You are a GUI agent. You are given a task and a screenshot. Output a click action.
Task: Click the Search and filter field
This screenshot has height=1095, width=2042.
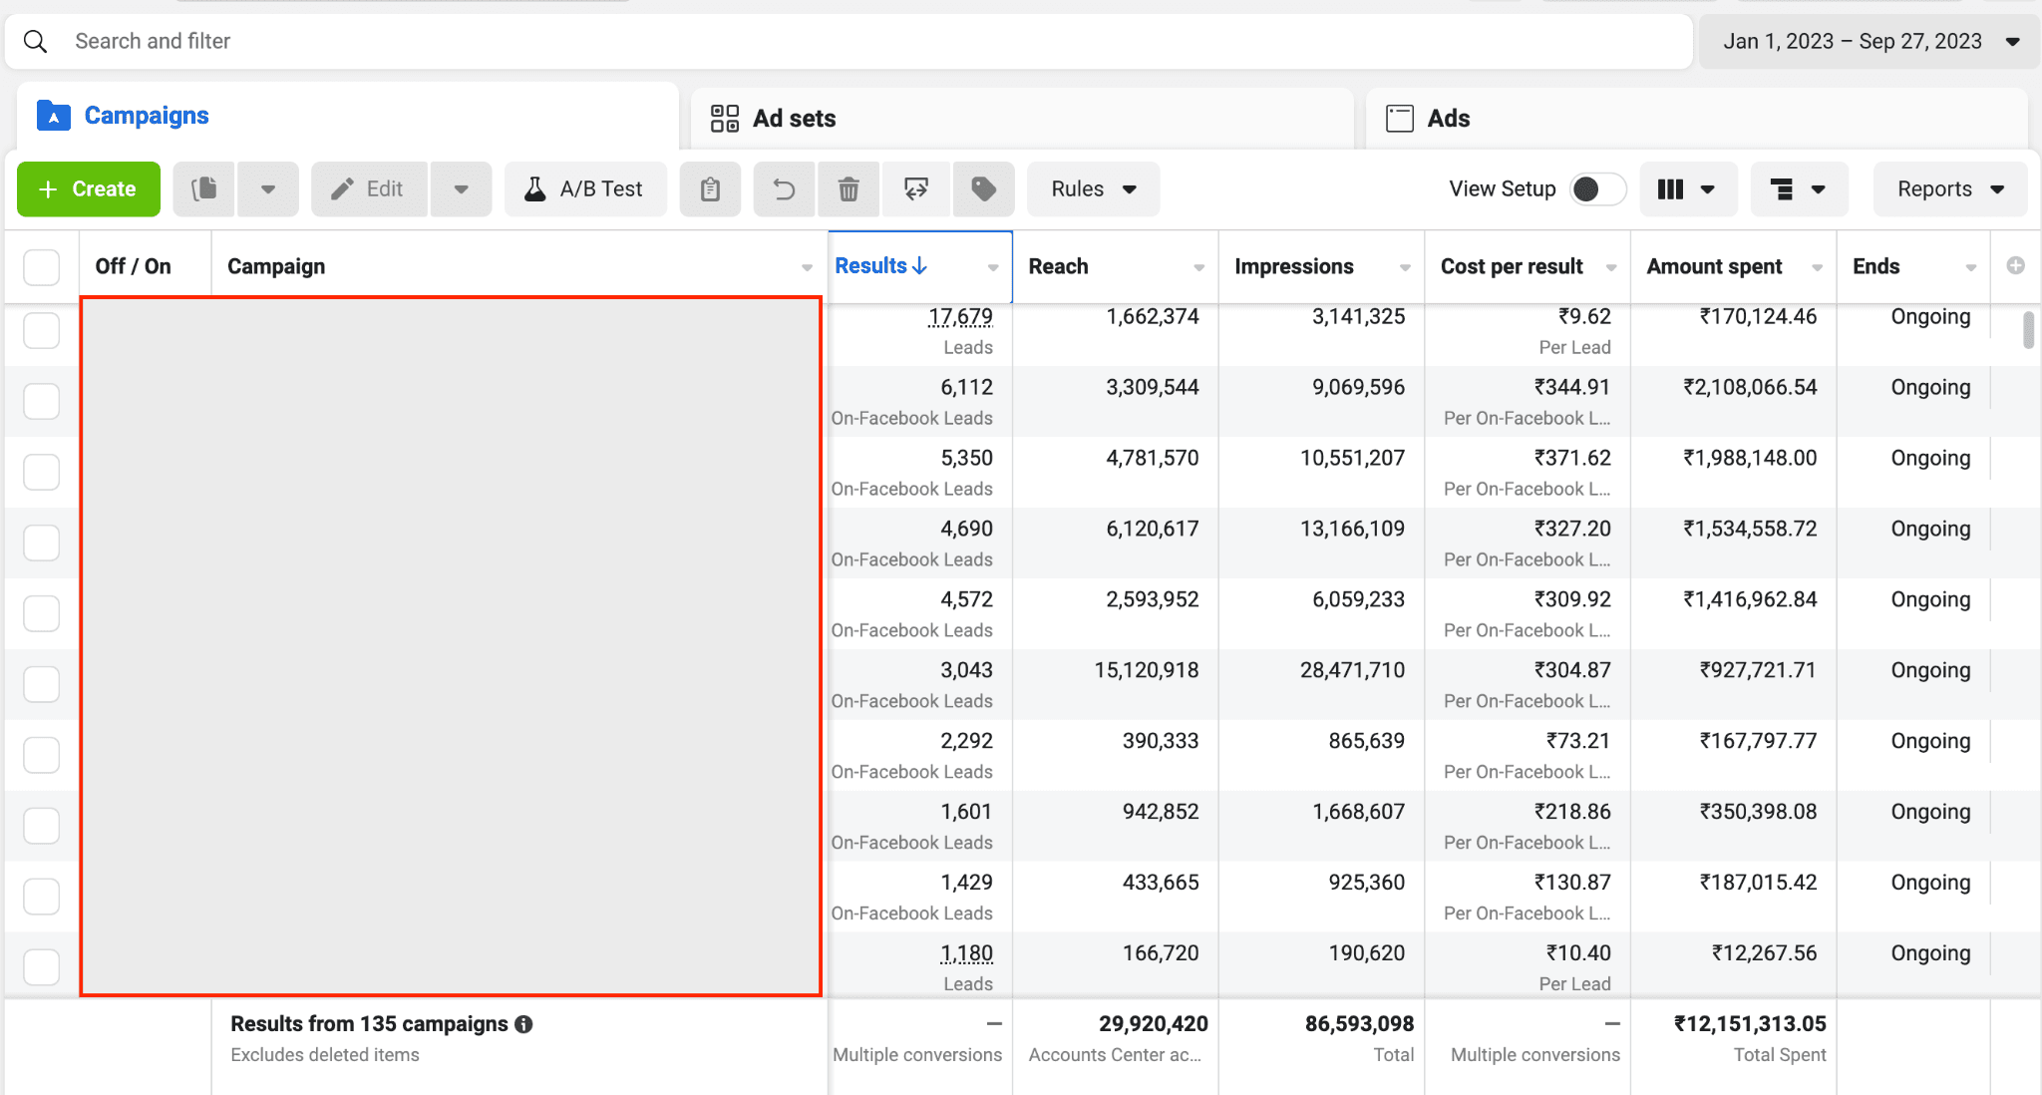[x=850, y=41]
